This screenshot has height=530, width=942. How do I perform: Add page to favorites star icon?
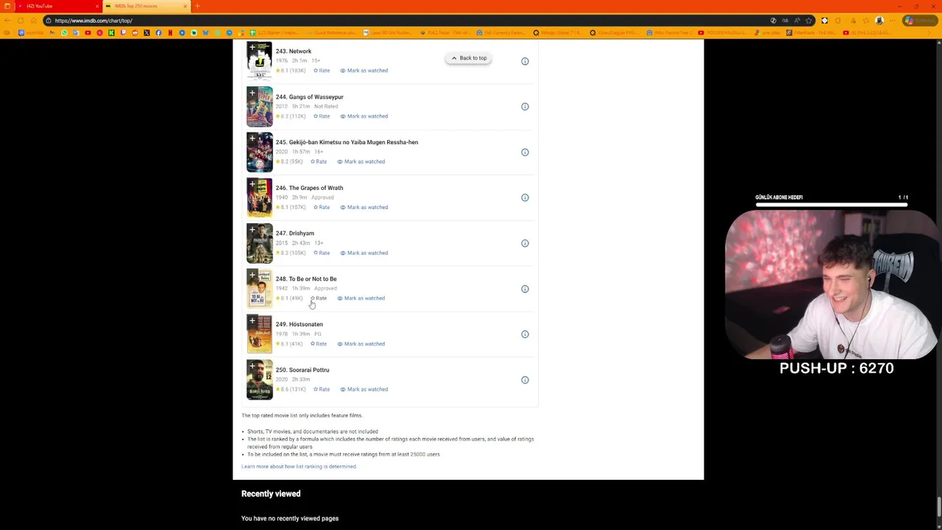[x=808, y=21]
